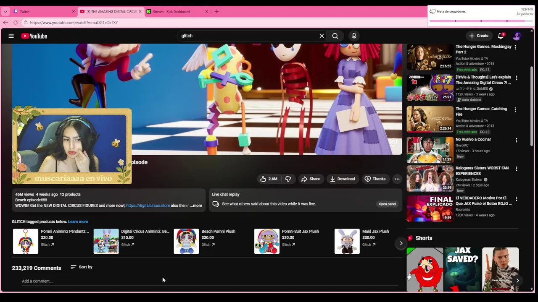The image size is (538, 302).
Task: Share the video
Action: (x=310, y=179)
